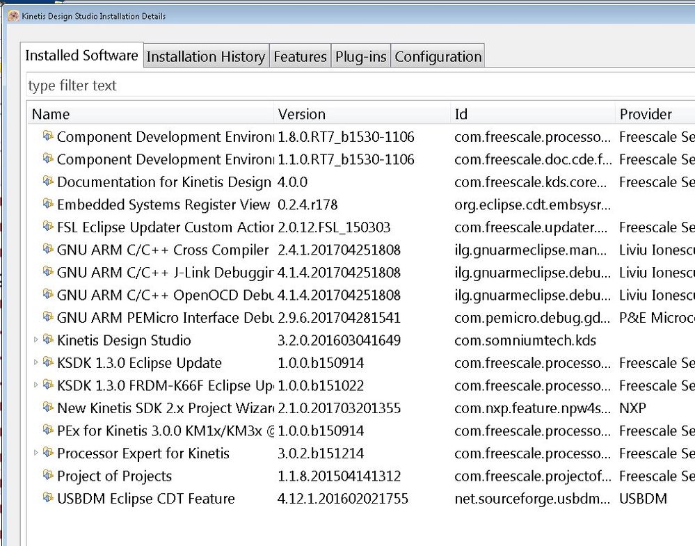This screenshot has height=546, width=695.
Task: Click version 4.0.0 cell
Action: point(292,182)
